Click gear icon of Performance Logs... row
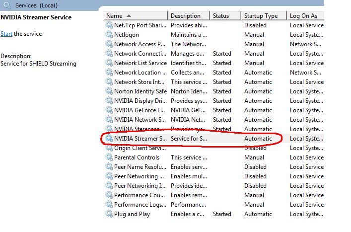 tap(109, 205)
